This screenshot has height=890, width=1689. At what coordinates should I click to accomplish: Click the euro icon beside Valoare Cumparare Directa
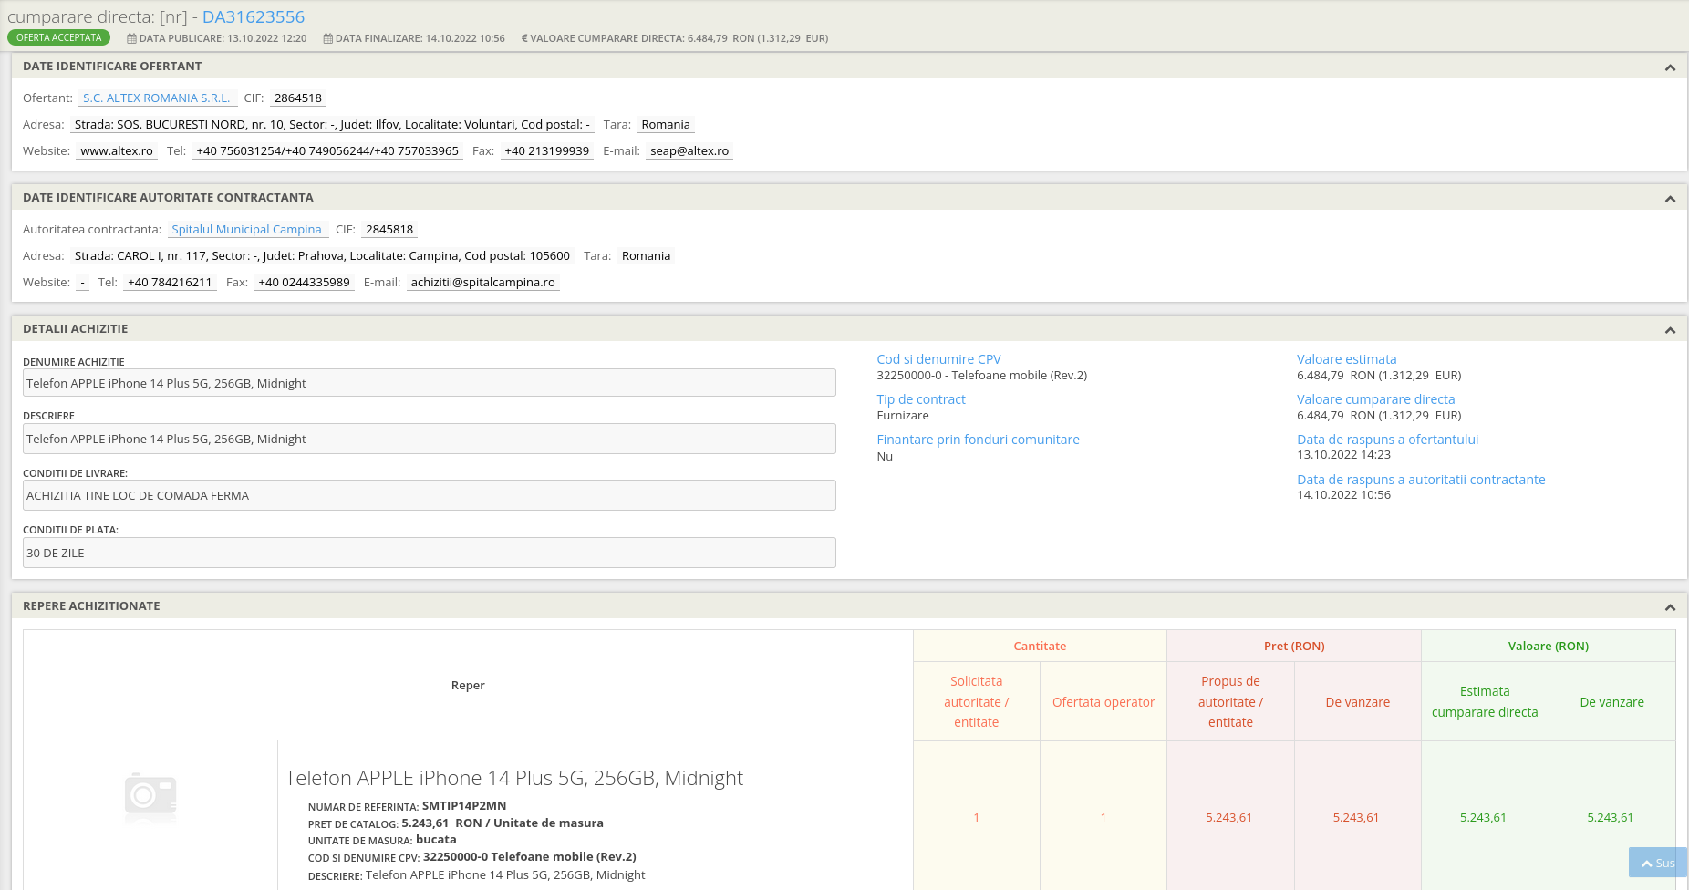(x=524, y=38)
